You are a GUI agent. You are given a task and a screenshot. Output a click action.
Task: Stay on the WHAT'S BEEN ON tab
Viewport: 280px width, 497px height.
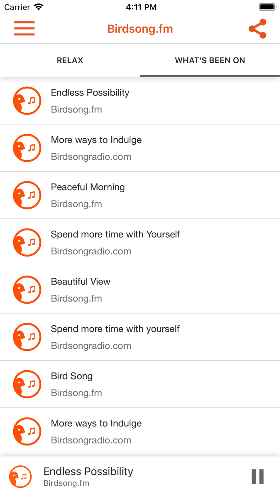pyautogui.click(x=210, y=60)
